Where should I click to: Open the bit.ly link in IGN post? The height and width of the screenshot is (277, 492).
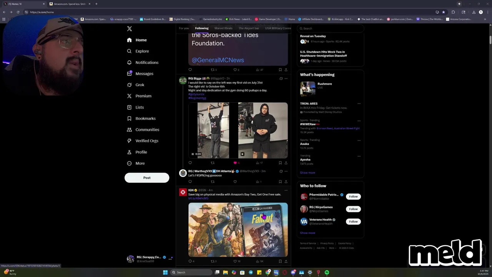(198, 198)
